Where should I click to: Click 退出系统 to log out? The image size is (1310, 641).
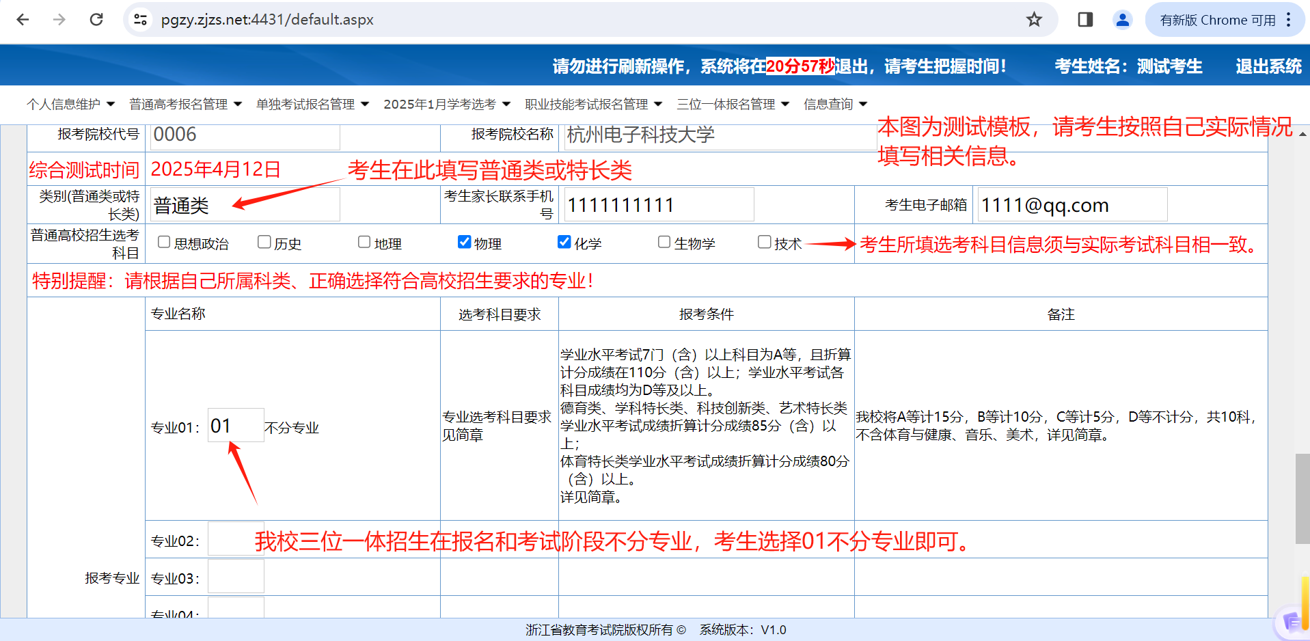(1268, 66)
